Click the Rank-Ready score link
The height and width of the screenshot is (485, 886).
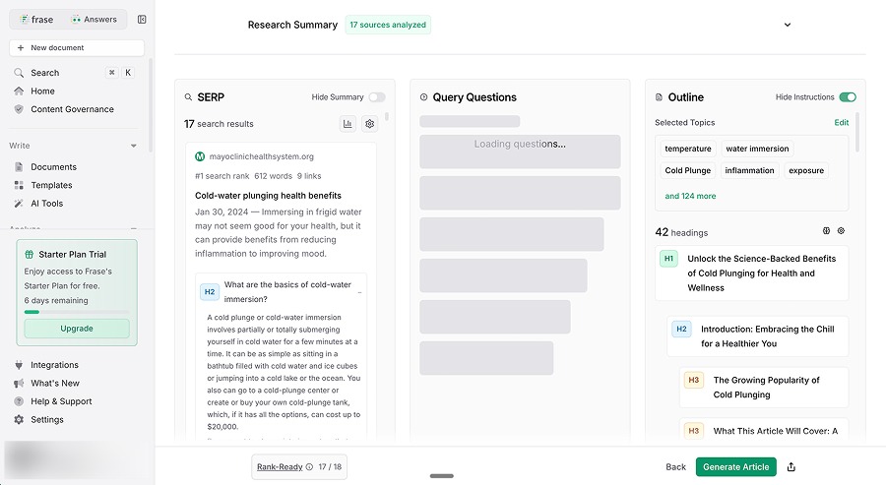tap(280, 467)
